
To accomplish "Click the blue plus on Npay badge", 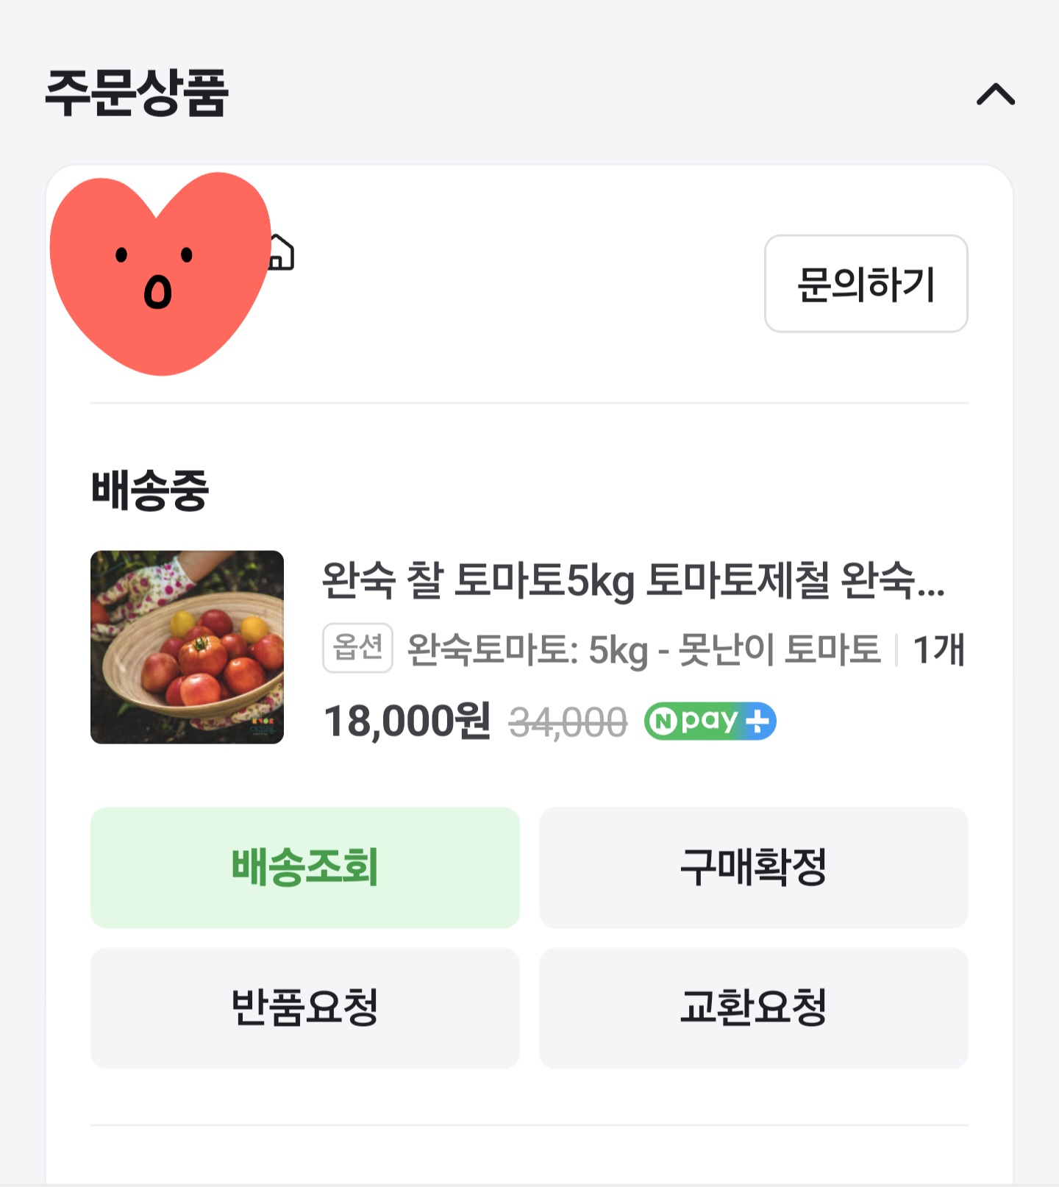I will 757,721.
